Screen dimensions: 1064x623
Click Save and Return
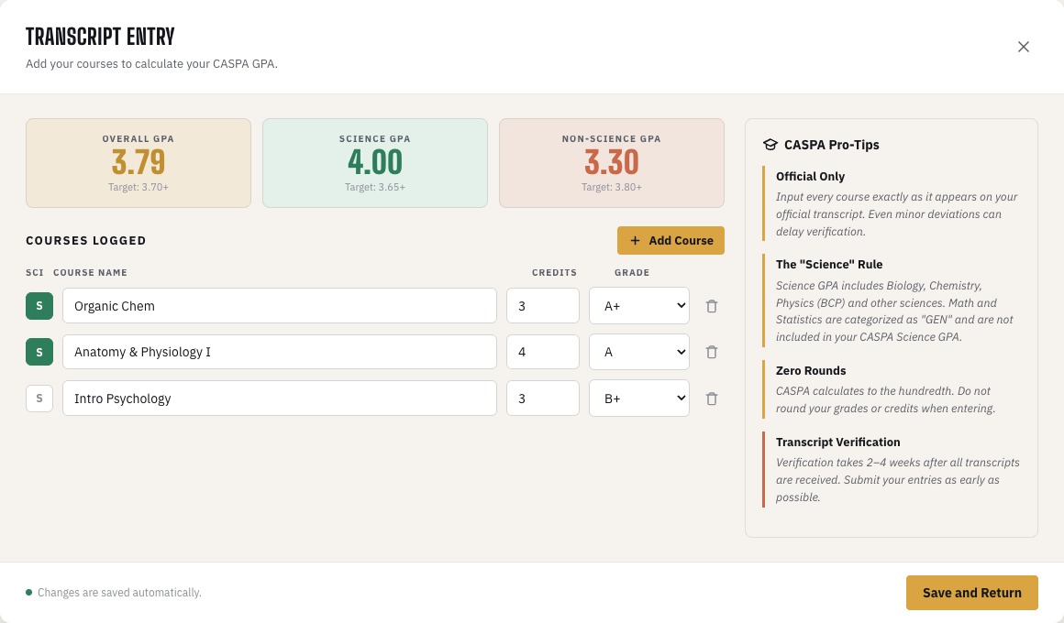[x=971, y=593]
